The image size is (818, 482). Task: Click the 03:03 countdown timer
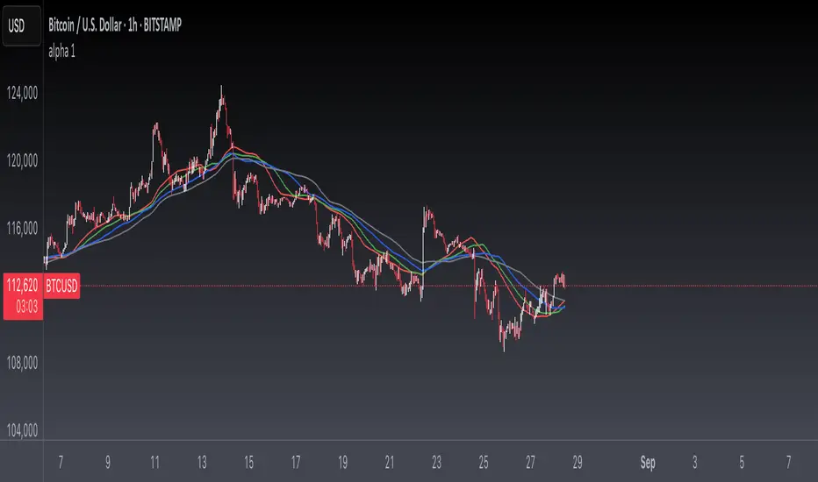pyautogui.click(x=26, y=307)
